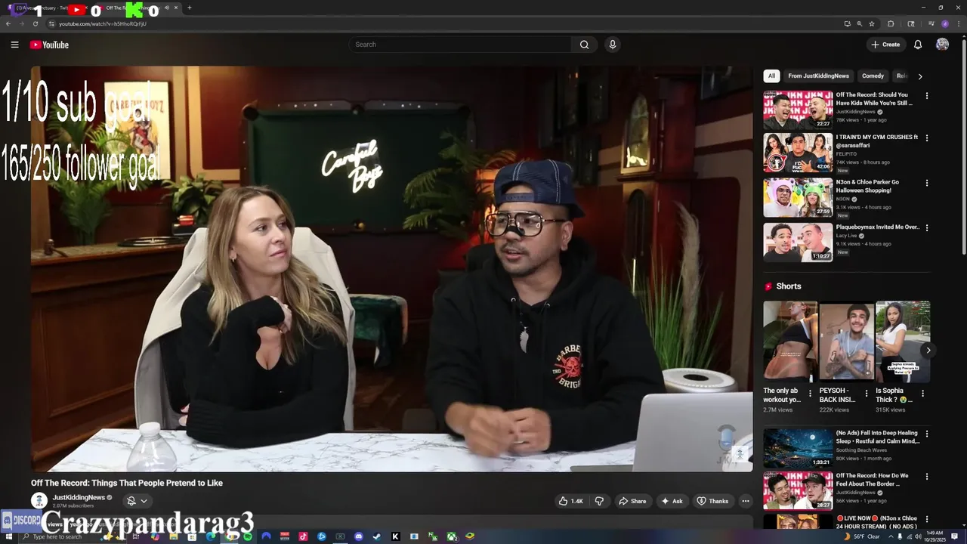Click the Ask button
Screen dimensions: 967x544
[672, 501]
